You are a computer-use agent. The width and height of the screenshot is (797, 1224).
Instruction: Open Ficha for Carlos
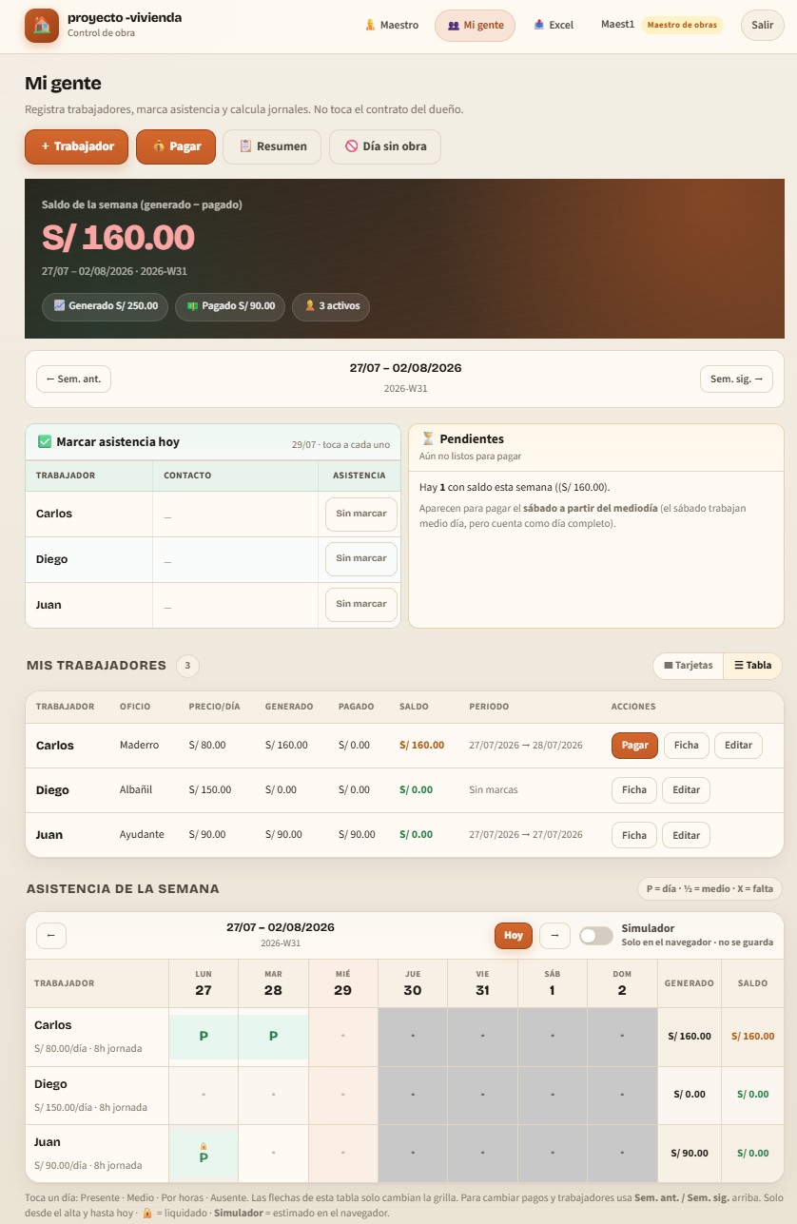click(686, 746)
